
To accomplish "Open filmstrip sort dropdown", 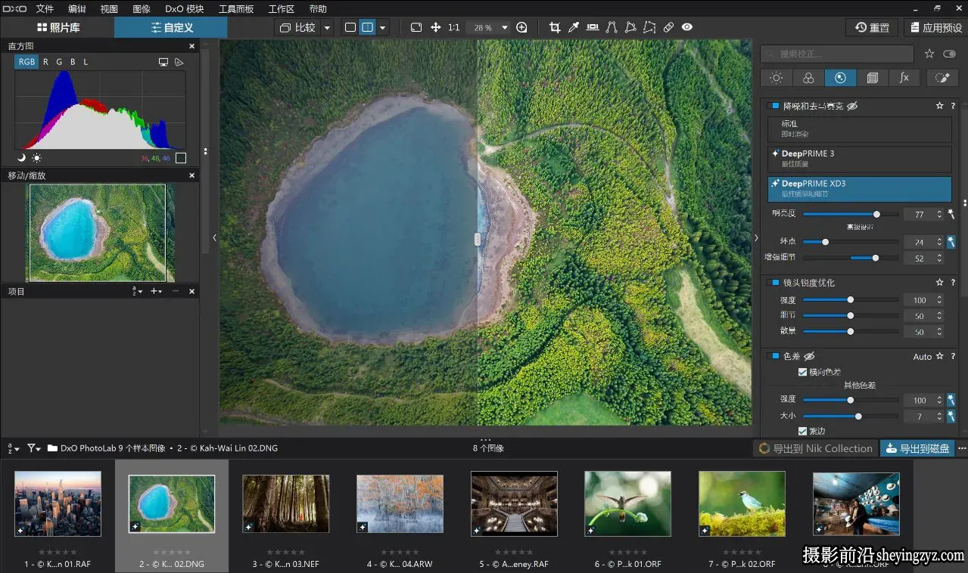I will [x=14, y=448].
